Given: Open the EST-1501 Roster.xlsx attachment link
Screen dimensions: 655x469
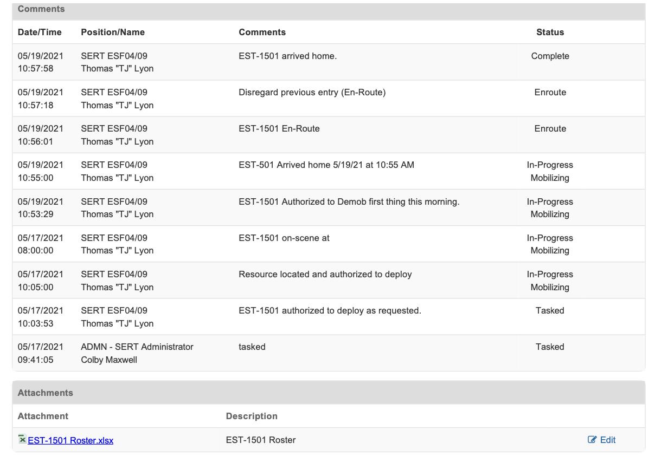Looking at the screenshot, I should tap(70, 440).
